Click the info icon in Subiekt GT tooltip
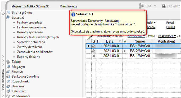181x98 pixels. click(x=73, y=14)
